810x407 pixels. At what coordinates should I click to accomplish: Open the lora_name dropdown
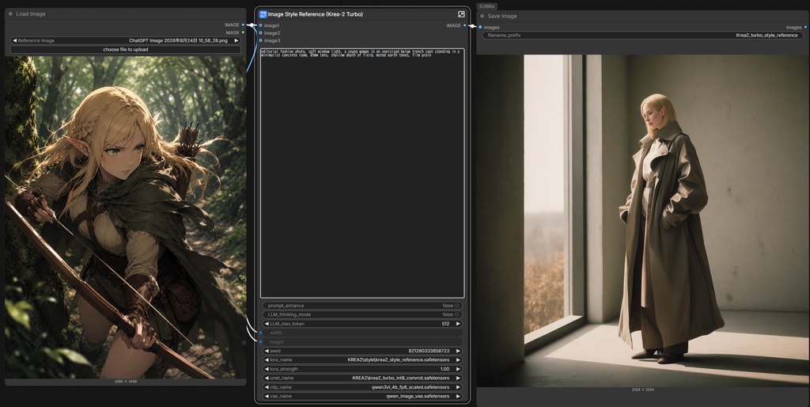pos(362,360)
